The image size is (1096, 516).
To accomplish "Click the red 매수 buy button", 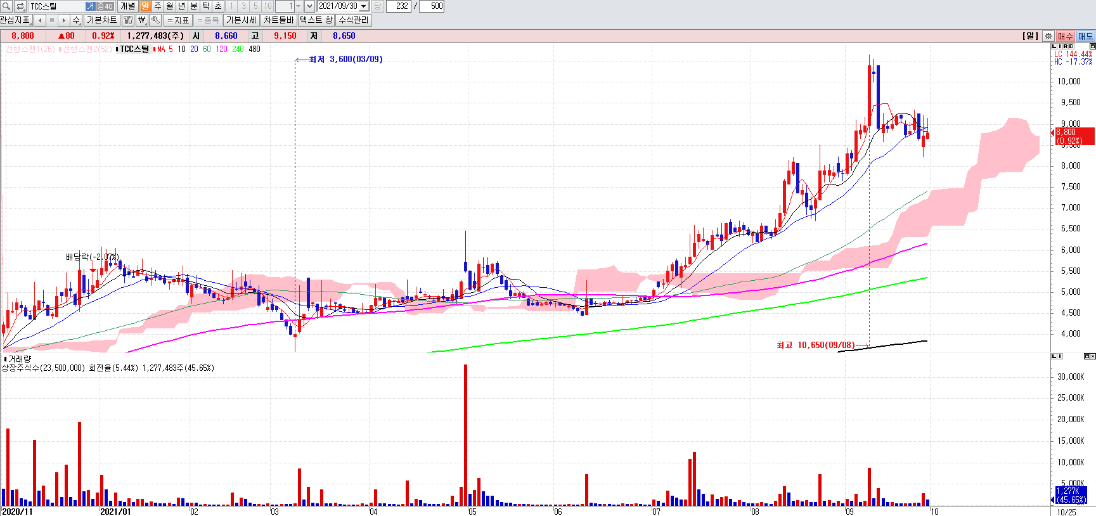I will [1066, 36].
